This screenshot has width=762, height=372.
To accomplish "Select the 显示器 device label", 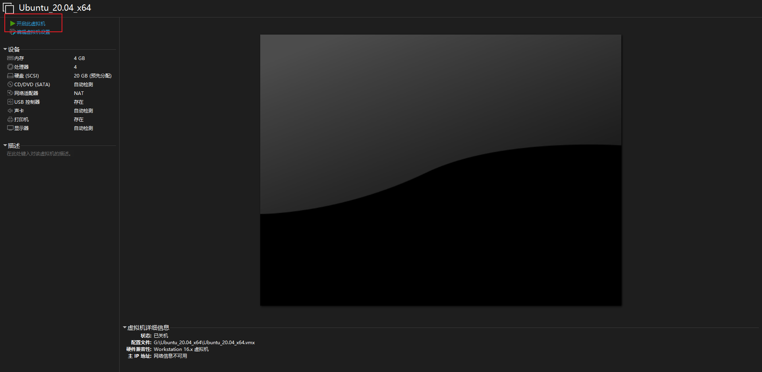I will (21, 128).
